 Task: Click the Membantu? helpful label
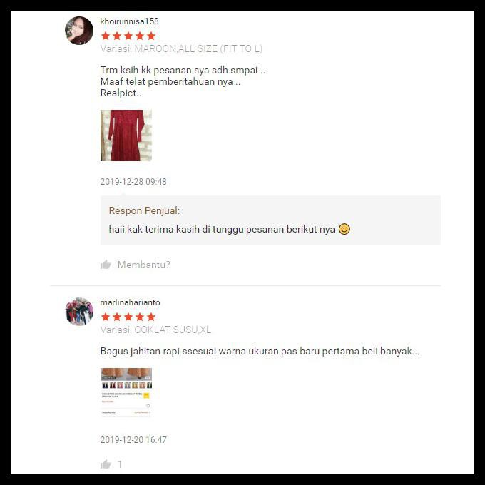(144, 265)
